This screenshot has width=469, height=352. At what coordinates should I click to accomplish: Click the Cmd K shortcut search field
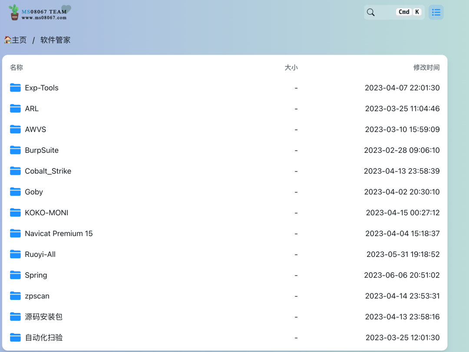394,12
